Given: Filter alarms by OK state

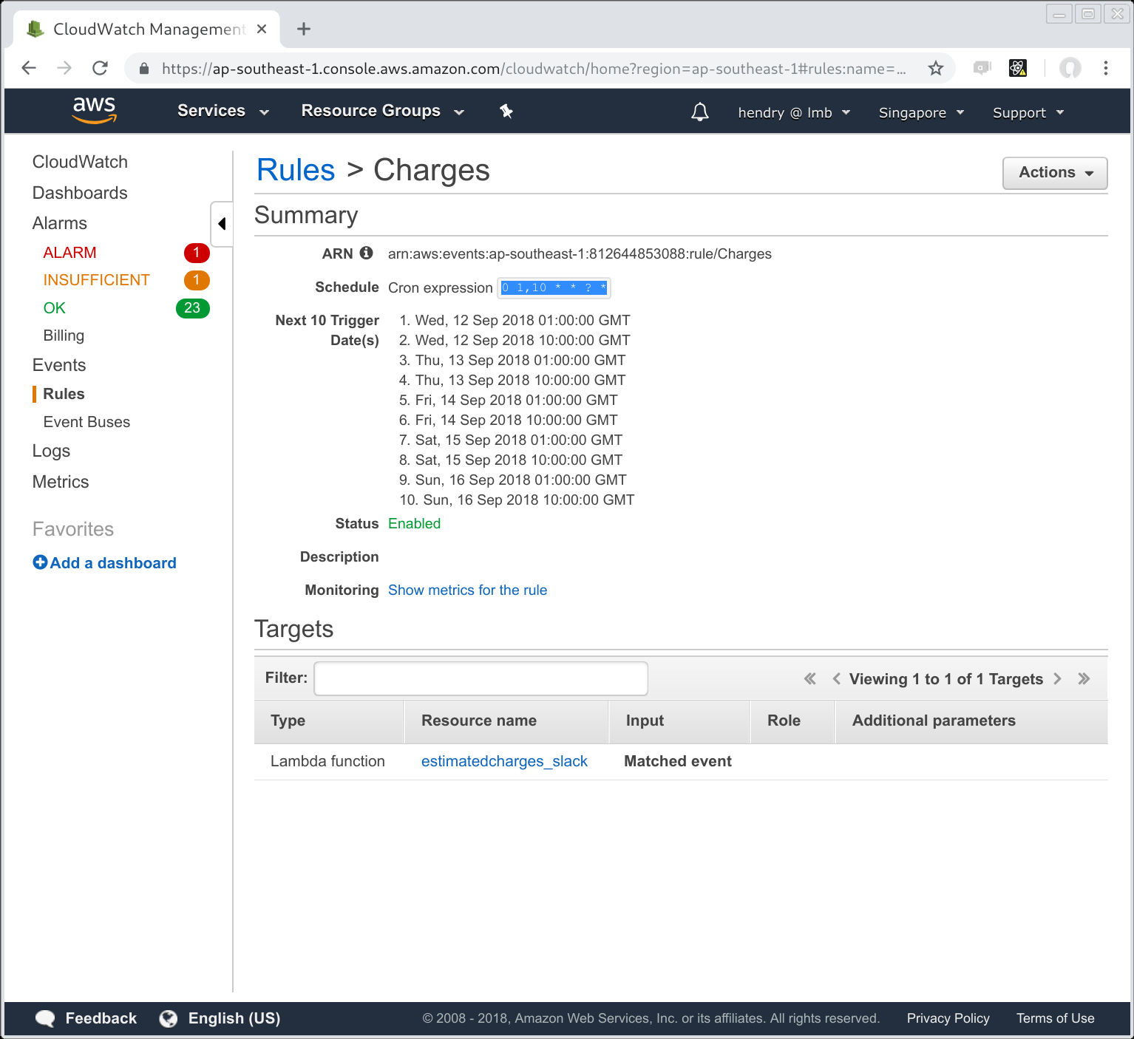Looking at the screenshot, I should pos(54,308).
